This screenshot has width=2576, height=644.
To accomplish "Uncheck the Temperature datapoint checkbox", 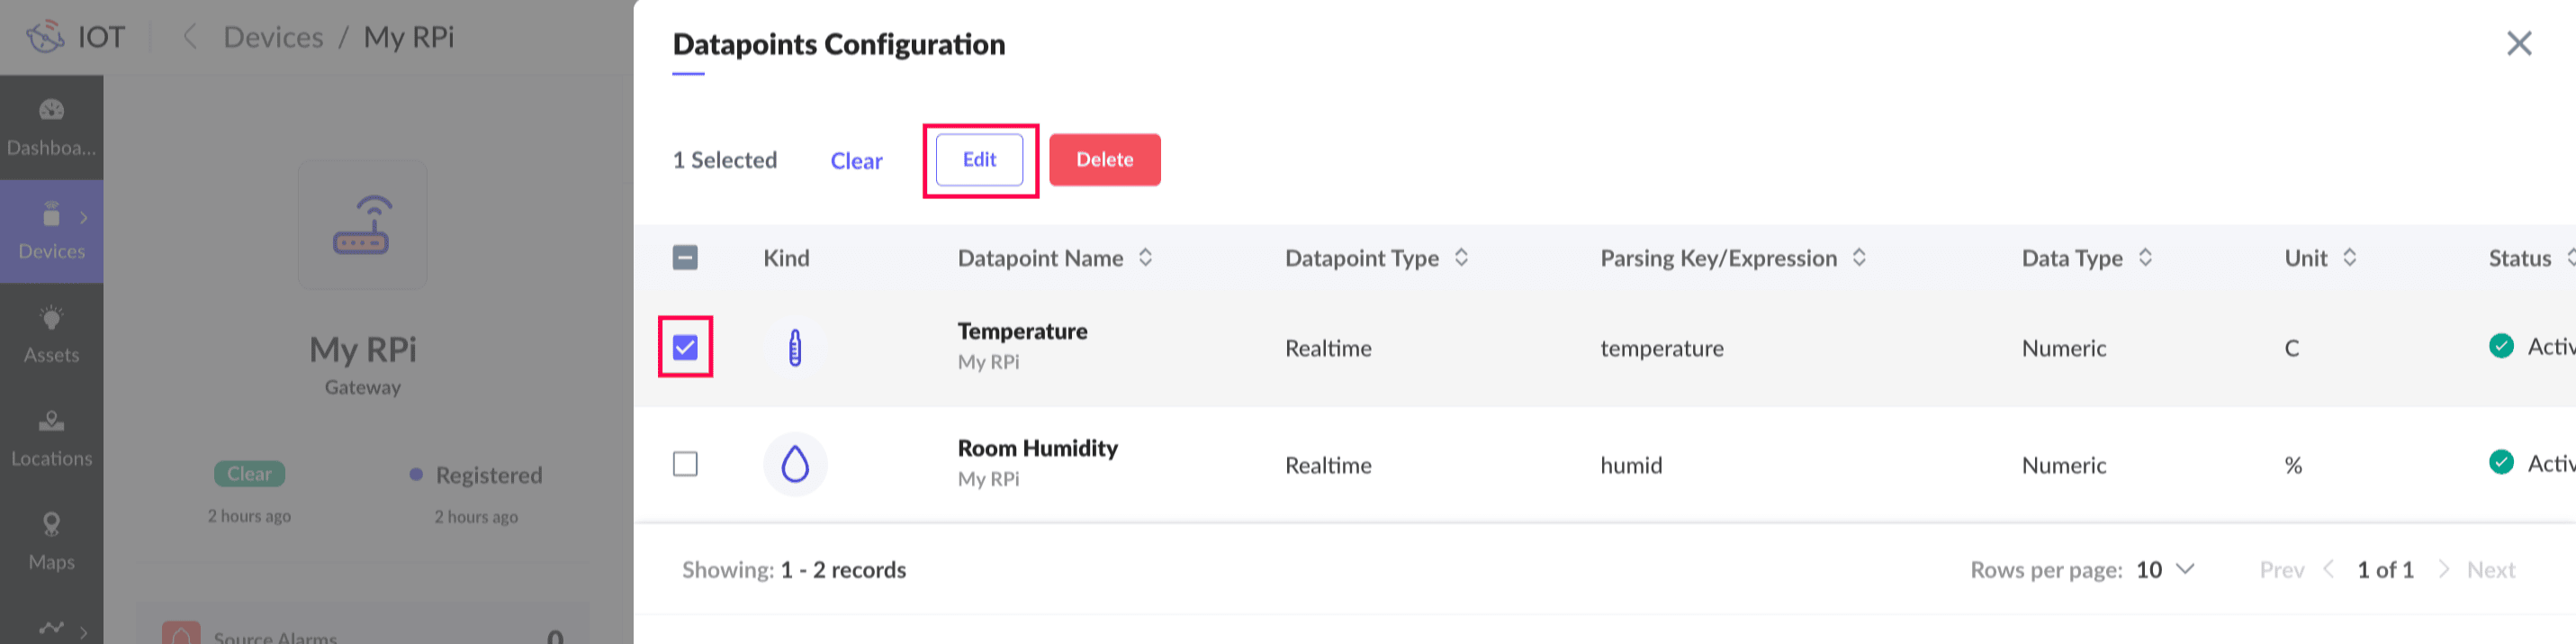I will [685, 347].
